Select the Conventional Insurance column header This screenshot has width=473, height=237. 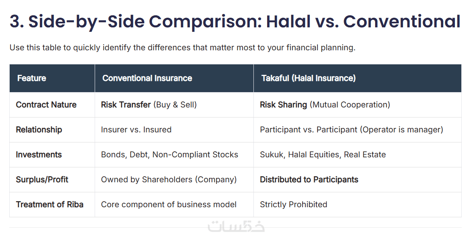coord(147,78)
